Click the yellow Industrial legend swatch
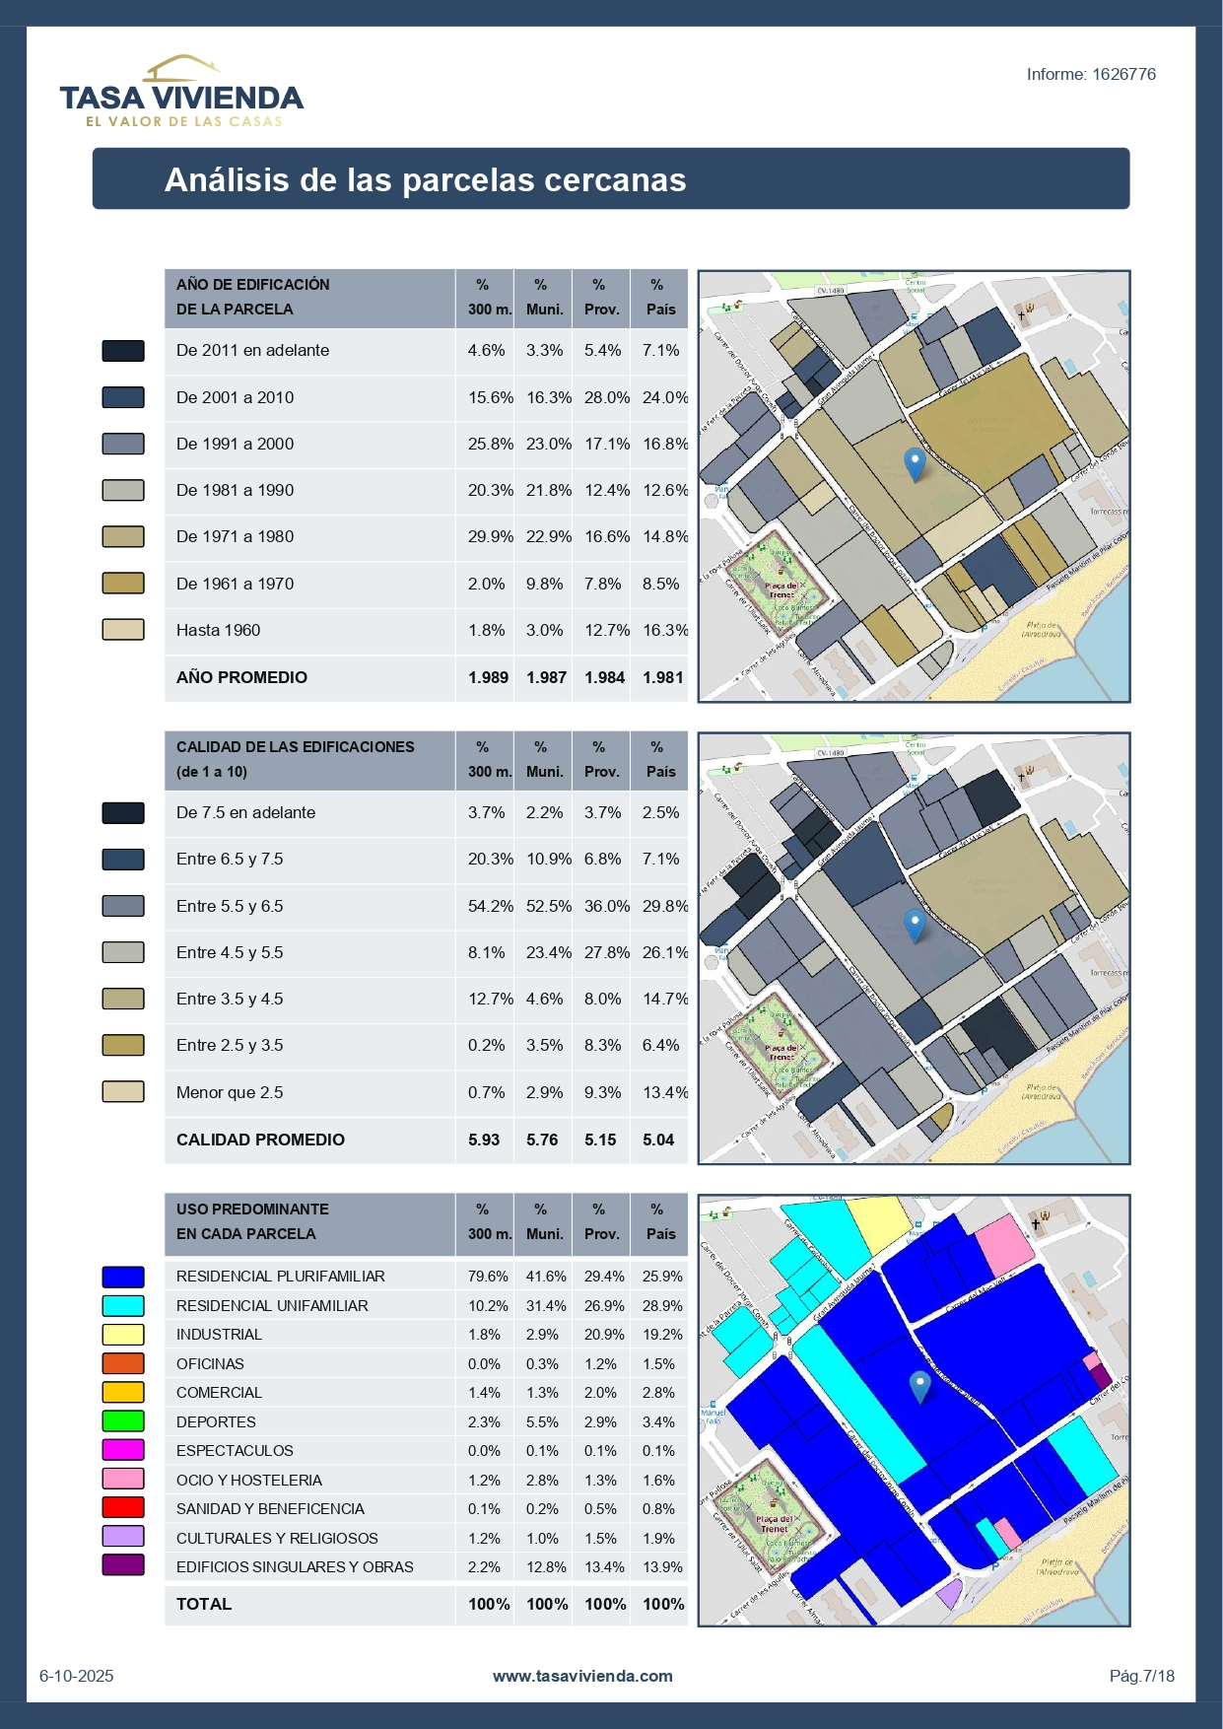This screenshot has height=1729, width=1223. tap(123, 1335)
